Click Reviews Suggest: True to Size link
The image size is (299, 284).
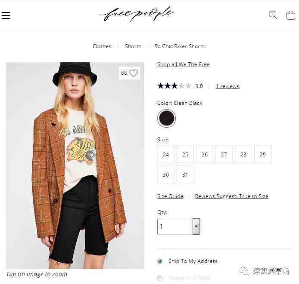[231, 196]
